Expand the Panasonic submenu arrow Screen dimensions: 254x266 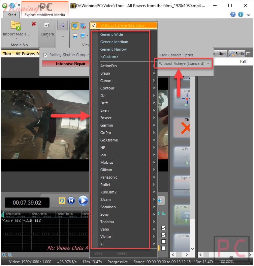pos(154,177)
